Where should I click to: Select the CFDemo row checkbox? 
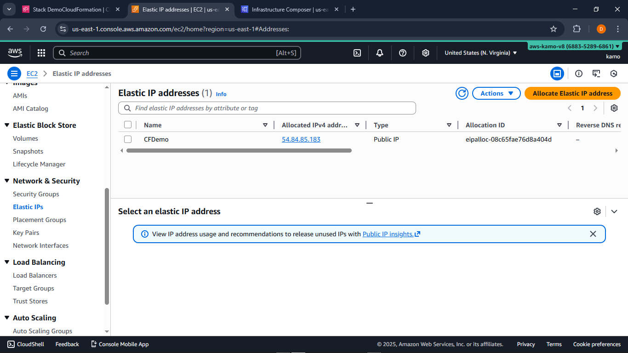pyautogui.click(x=128, y=139)
